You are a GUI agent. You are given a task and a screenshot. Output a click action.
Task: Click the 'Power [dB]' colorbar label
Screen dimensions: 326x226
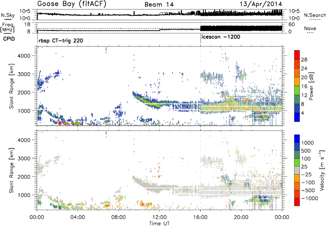click(311, 86)
